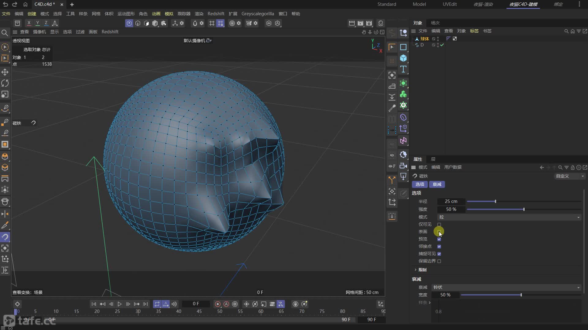
Task: Click the record keyframe button
Action: (218, 304)
